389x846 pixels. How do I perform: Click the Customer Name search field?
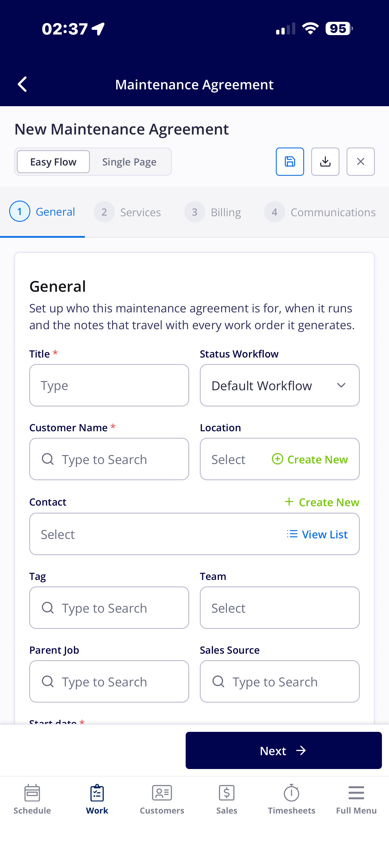click(109, 459)
